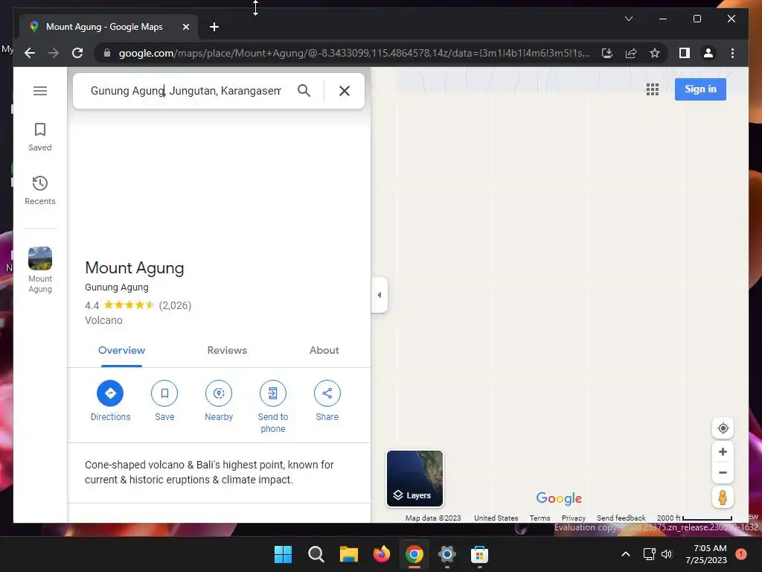Get Directions to Mount Agung

pos(110,400)
